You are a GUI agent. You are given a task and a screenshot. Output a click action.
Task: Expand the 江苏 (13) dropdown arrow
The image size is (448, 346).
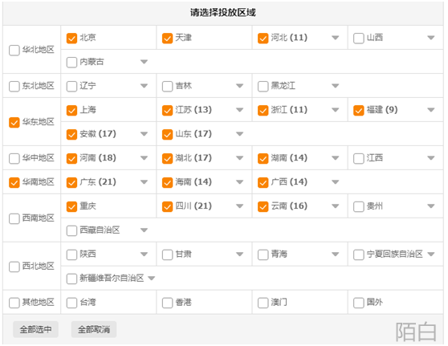click(x=240, y=110)
